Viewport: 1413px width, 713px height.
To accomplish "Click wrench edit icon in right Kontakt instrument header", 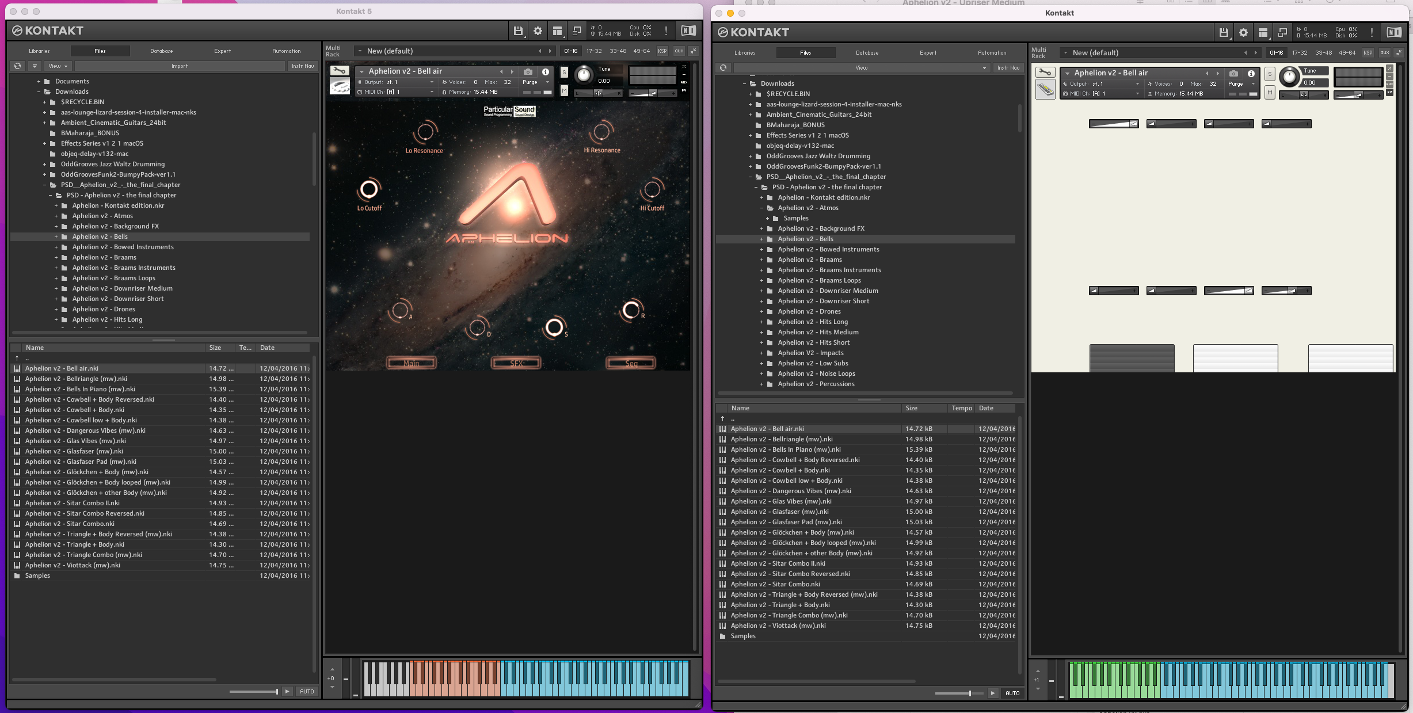I will [1045, 73].
